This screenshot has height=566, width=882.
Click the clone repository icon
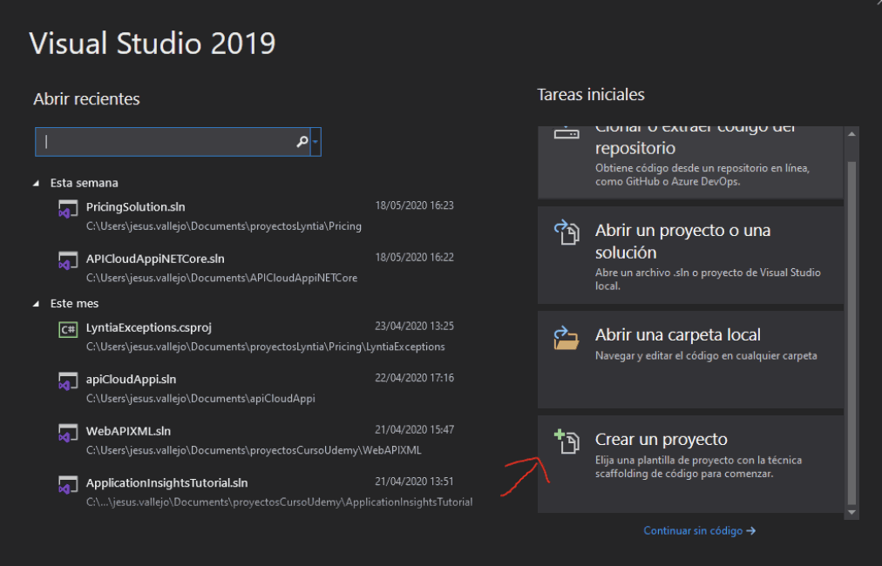pyautogui.click(x=567, y=132)
